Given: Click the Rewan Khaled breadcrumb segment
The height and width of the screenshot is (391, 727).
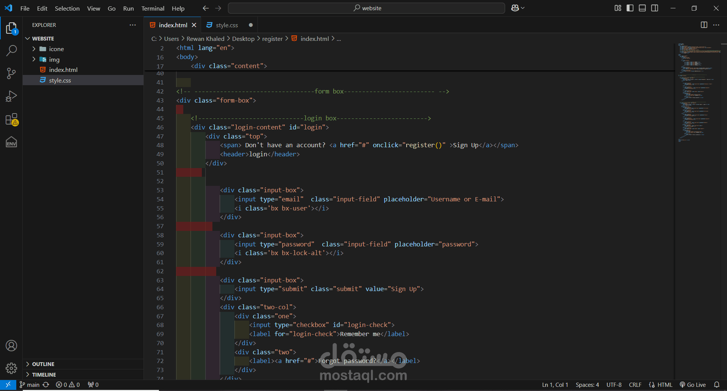Looking at the screenshot, I should click(x=205, y=39).
